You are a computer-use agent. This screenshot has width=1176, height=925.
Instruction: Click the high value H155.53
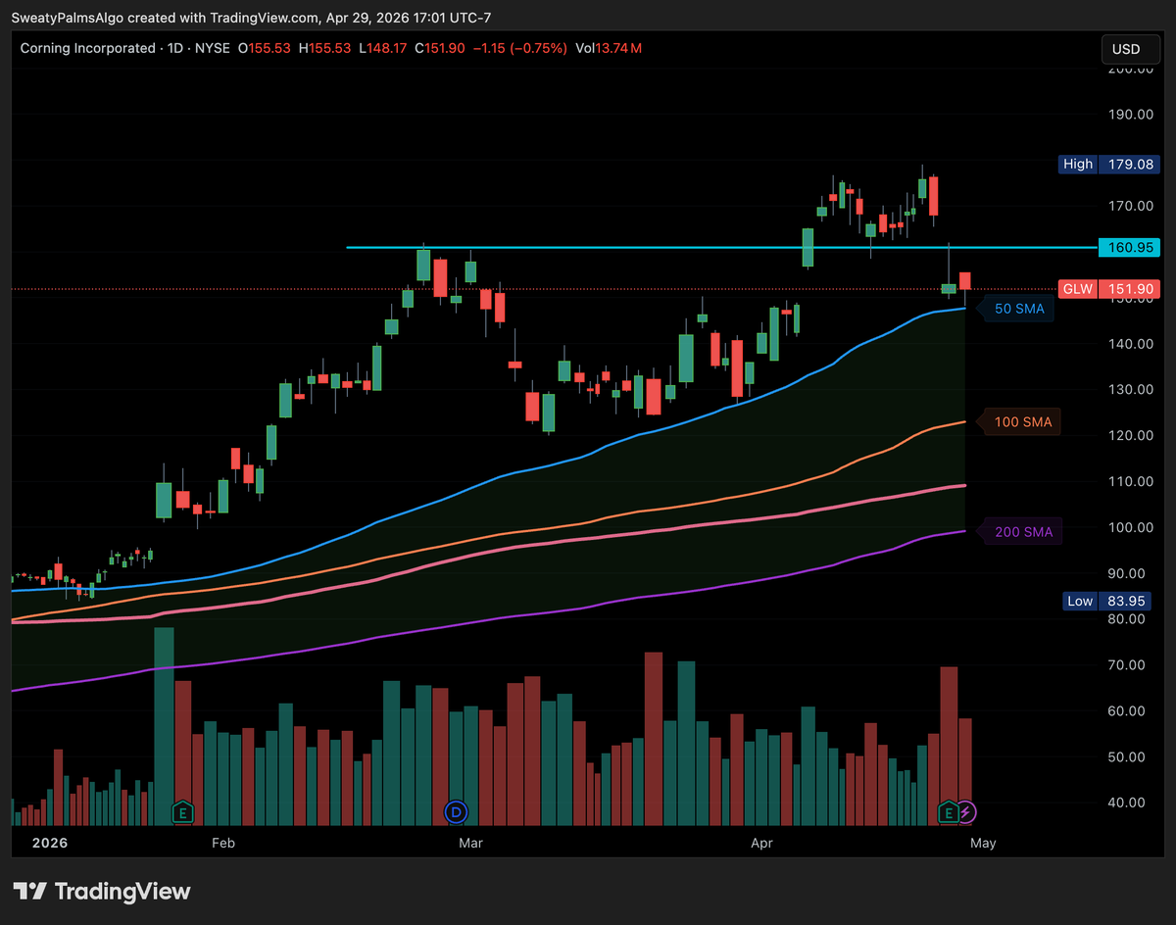[x=324, y=48]
